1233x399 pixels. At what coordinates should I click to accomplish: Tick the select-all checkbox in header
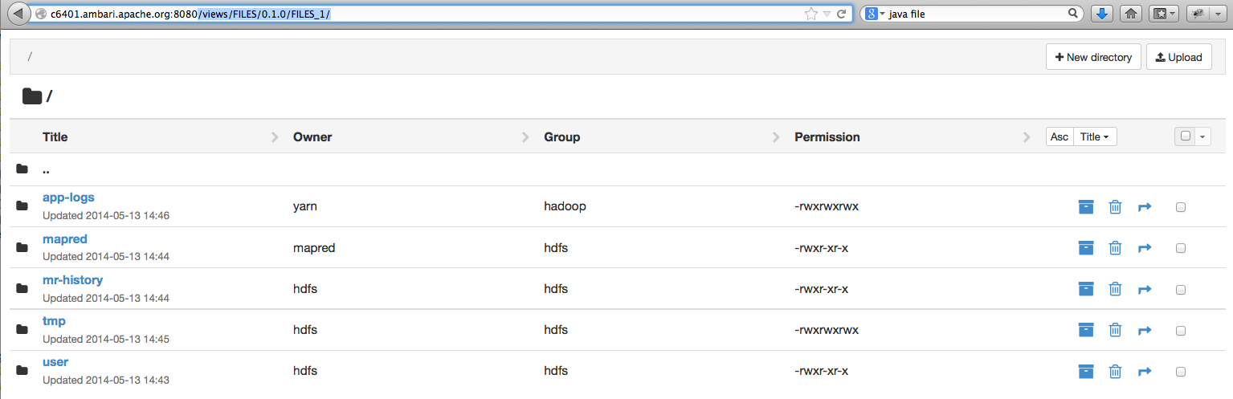(x=1185, y=136)
